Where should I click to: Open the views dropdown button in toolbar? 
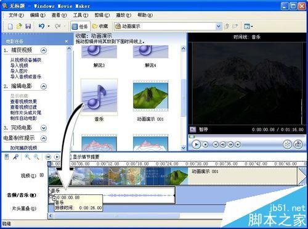click(x=248, y=27)
